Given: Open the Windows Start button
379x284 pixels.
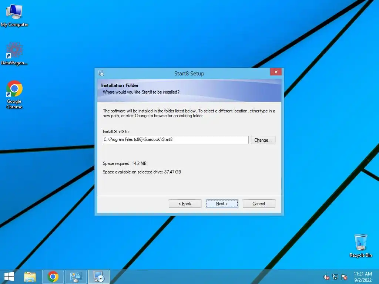Looking at the screenshot, I should point(9,277).
